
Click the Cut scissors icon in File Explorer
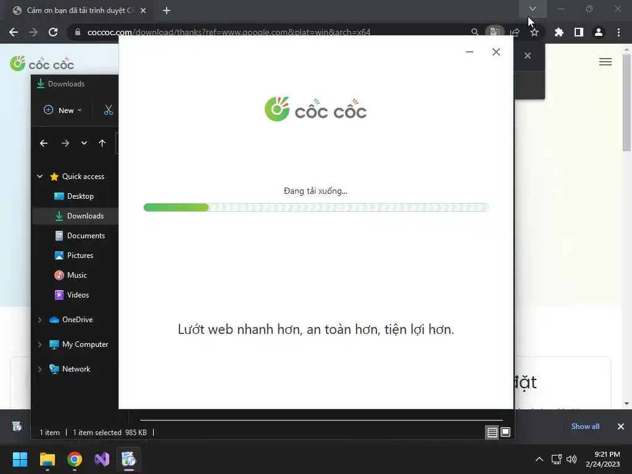pos(109,110)
